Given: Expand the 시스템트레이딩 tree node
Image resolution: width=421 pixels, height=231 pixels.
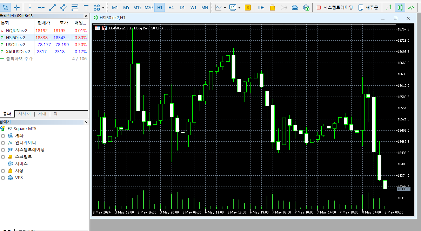Looking at the screenshot, I should (3, 149).
